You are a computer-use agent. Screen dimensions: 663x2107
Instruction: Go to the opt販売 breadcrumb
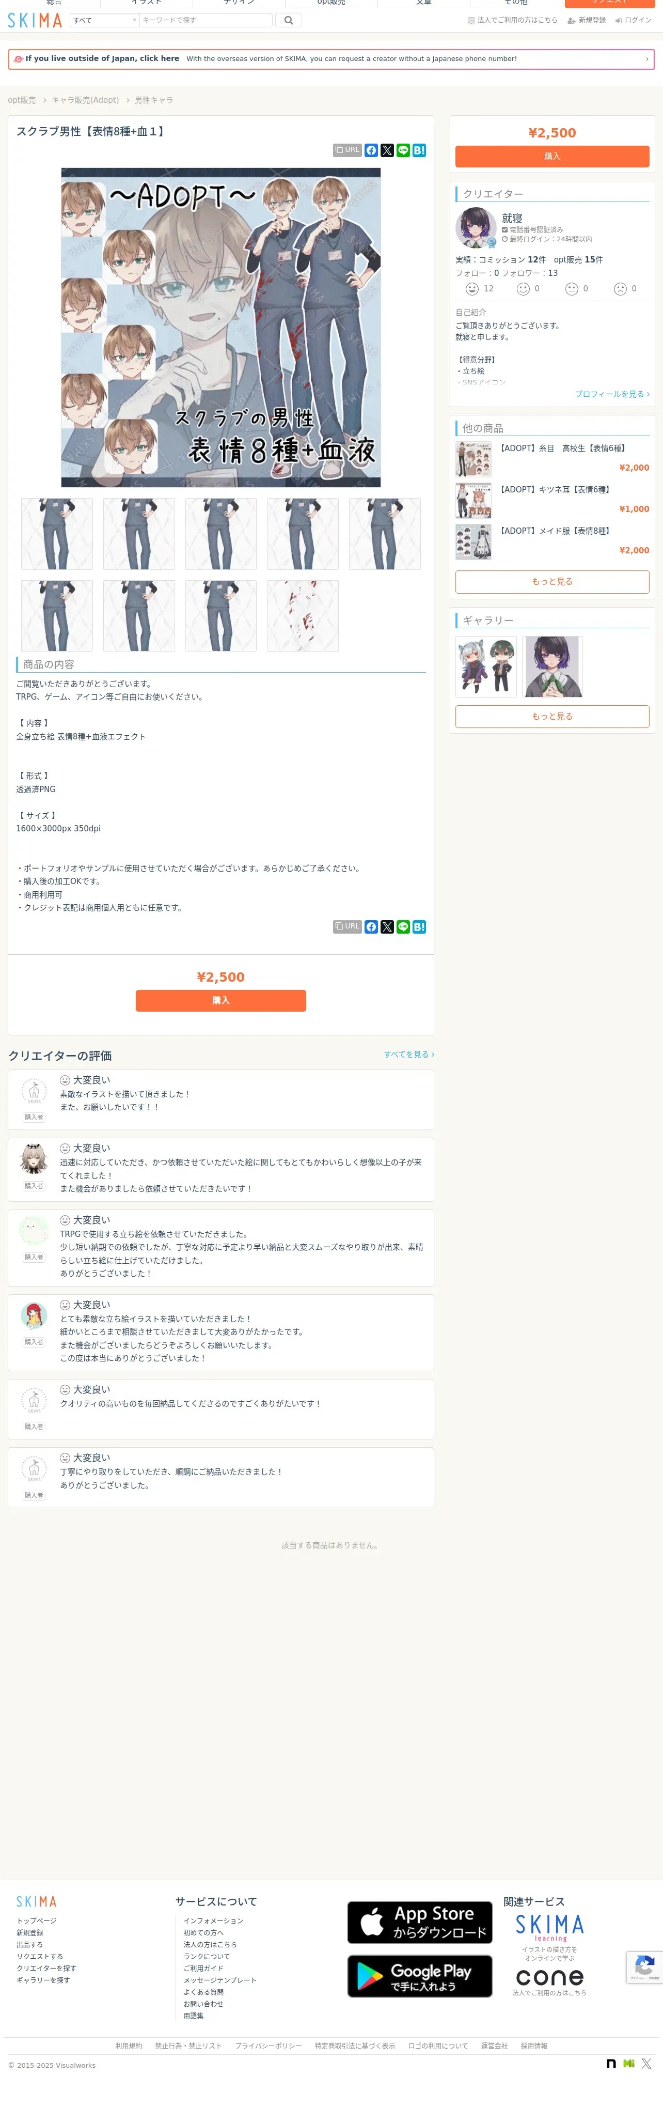pos(22,100)
